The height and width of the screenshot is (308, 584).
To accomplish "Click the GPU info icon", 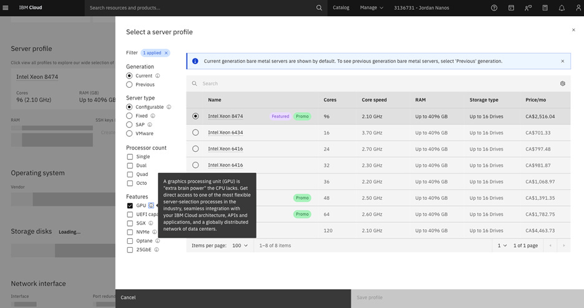I will click(151, 205).
